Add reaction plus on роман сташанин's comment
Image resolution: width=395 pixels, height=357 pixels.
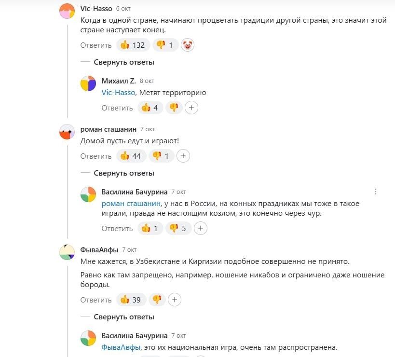(183, 156)
